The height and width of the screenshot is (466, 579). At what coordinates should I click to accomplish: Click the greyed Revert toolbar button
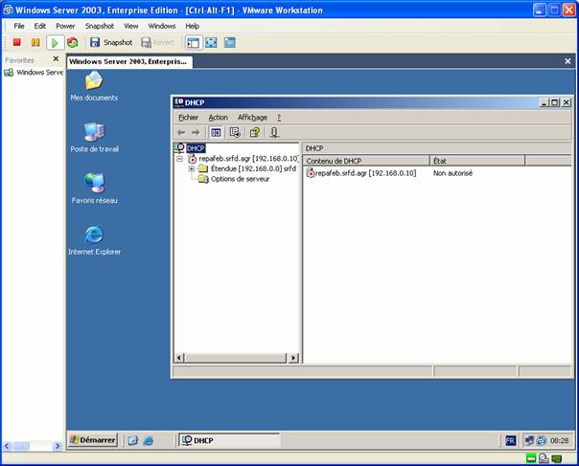point(157,42)
